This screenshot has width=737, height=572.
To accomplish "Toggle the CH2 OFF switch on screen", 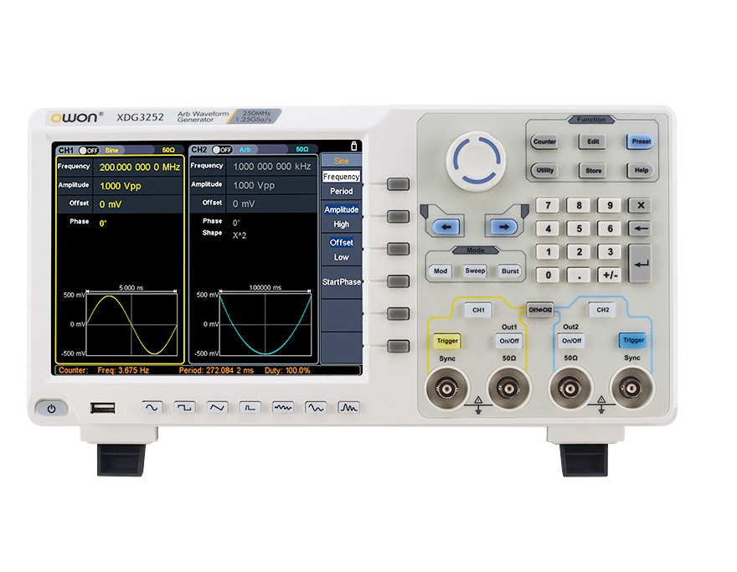I will (x=222, y=150).
